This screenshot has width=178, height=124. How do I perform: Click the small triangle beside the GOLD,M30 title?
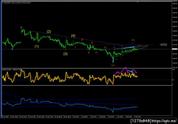tap(3, 3)
